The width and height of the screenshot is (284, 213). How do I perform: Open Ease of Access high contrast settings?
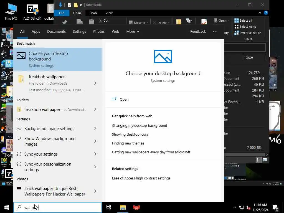(141, 178)
